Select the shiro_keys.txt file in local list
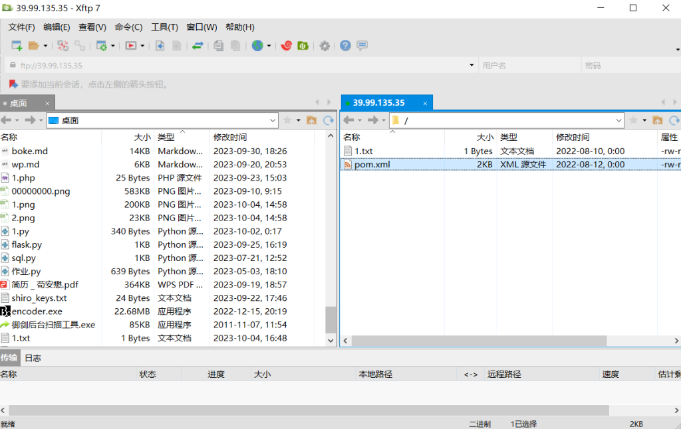Viewport: 681px width, 429px height. click(x=39, y=298)
